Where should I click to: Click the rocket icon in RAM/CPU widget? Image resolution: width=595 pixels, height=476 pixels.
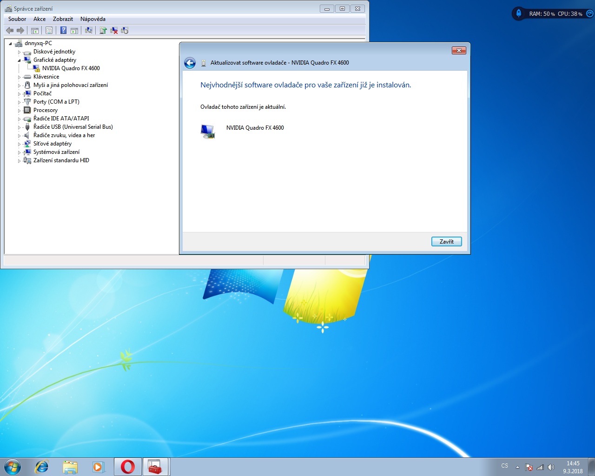click(x=519, y=13)
